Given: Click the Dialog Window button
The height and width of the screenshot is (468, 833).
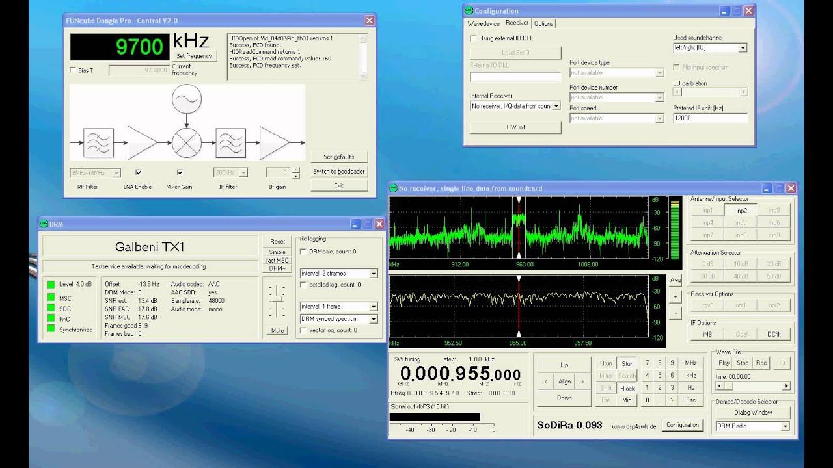Looking at the screenshot, I should (x=753, y=412).
